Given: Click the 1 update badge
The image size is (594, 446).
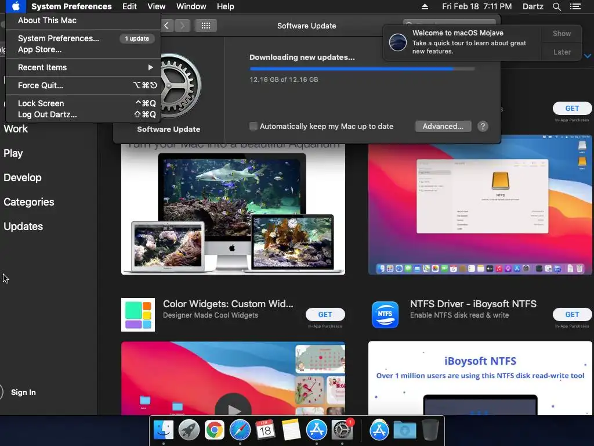Looking at the screenshot, I should (137, 38).
